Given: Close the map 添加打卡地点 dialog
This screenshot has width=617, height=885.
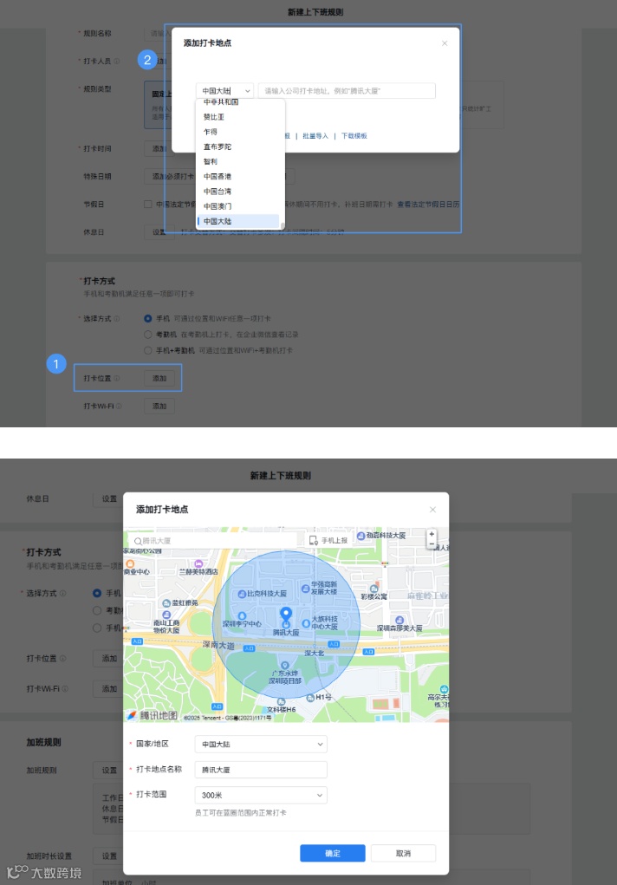Looking at the screenshot, I should [x=432, y=510].
